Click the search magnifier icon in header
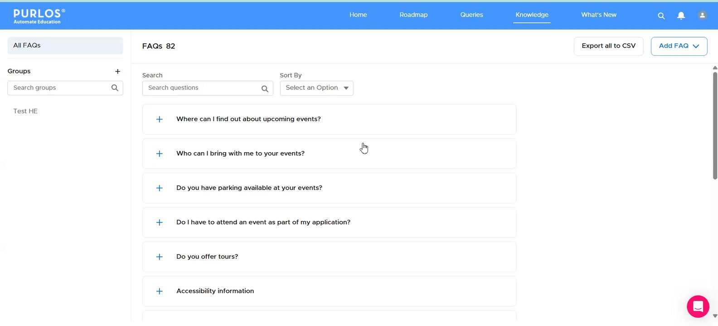718x326 pixels. click(661, 16)
